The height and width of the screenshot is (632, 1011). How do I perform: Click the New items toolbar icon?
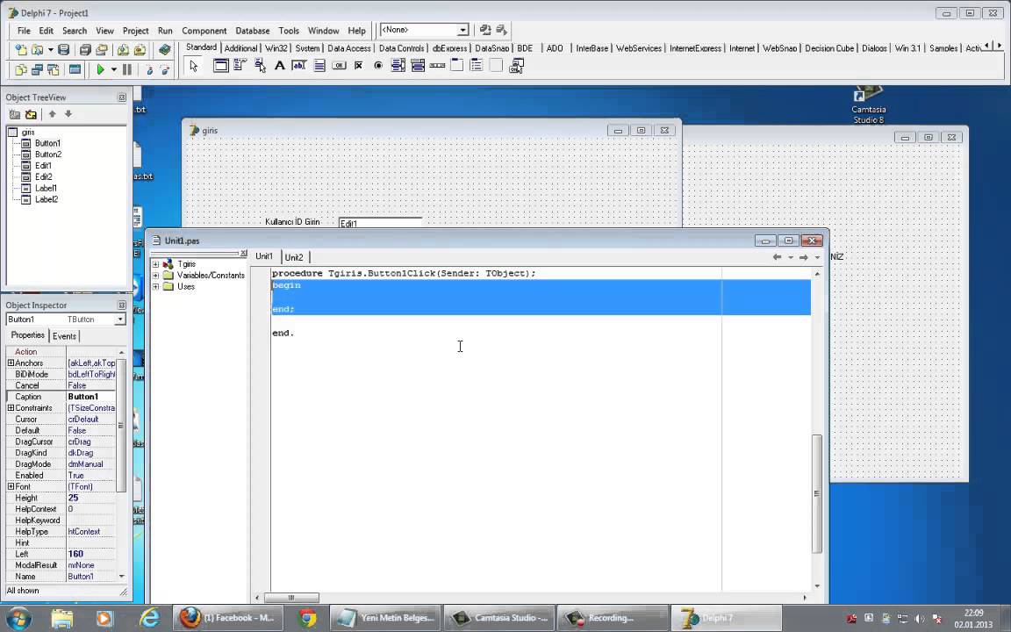[21, 50]
